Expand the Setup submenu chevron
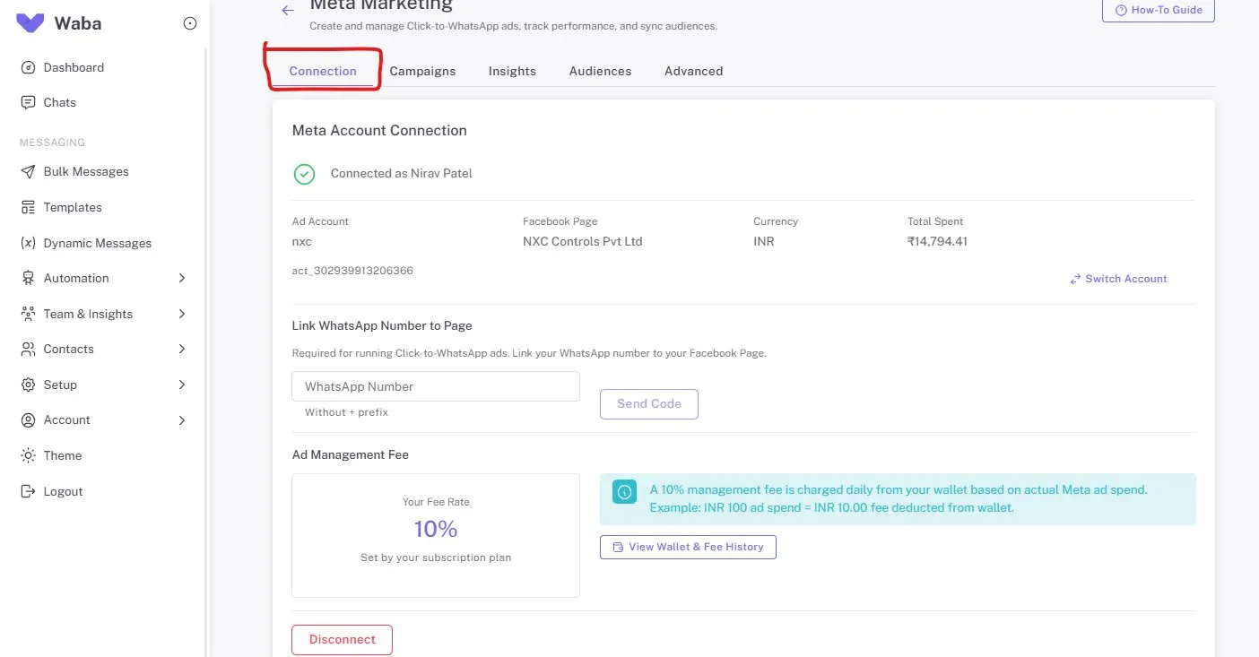This screenshot has height=657, width=1259. point(182,385)
